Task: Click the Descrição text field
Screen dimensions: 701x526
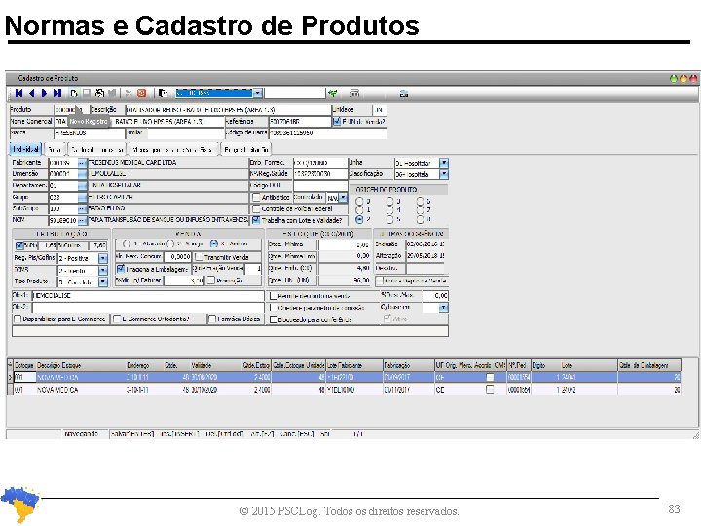Action: (x=228, y=109)
